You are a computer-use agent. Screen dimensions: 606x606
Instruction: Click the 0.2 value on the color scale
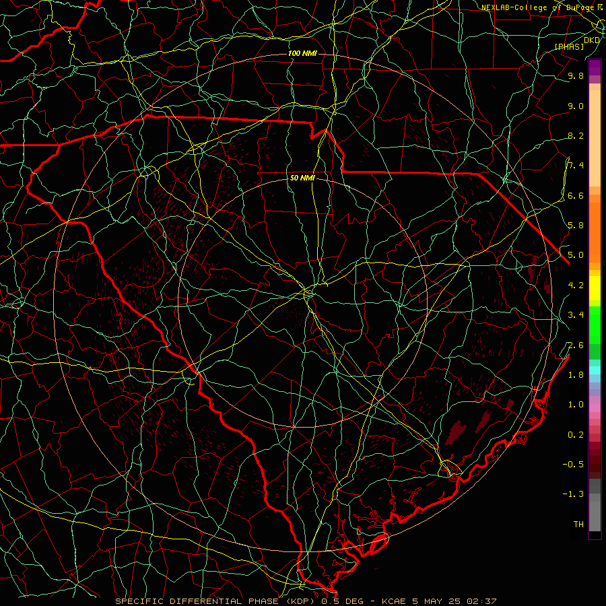pos(576,435)
